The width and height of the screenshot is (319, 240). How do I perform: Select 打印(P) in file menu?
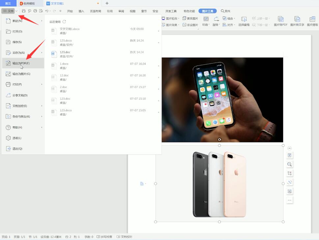(23, 84)
